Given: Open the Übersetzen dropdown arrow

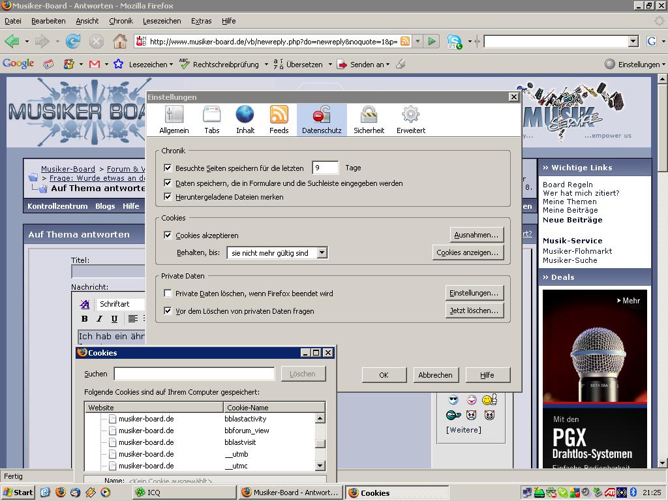Looking at the screenshot, I should coord(330,65).
